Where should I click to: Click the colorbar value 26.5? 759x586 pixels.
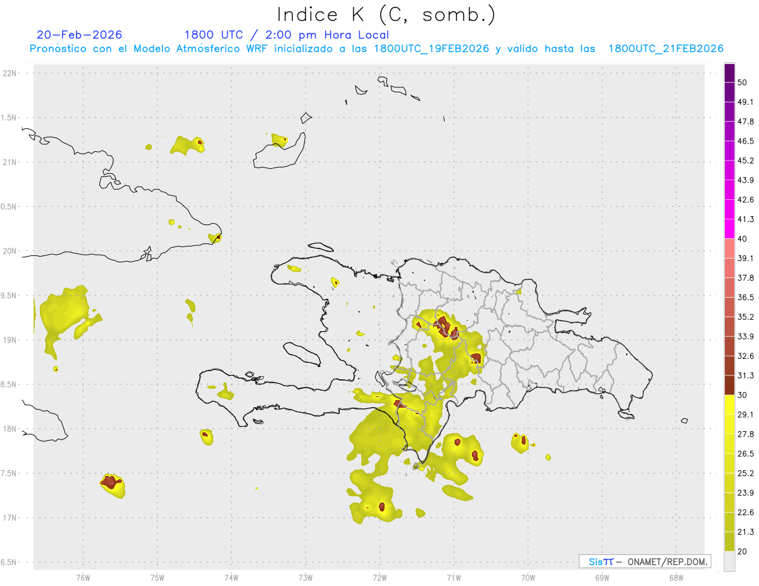click(x=746, y=454)
